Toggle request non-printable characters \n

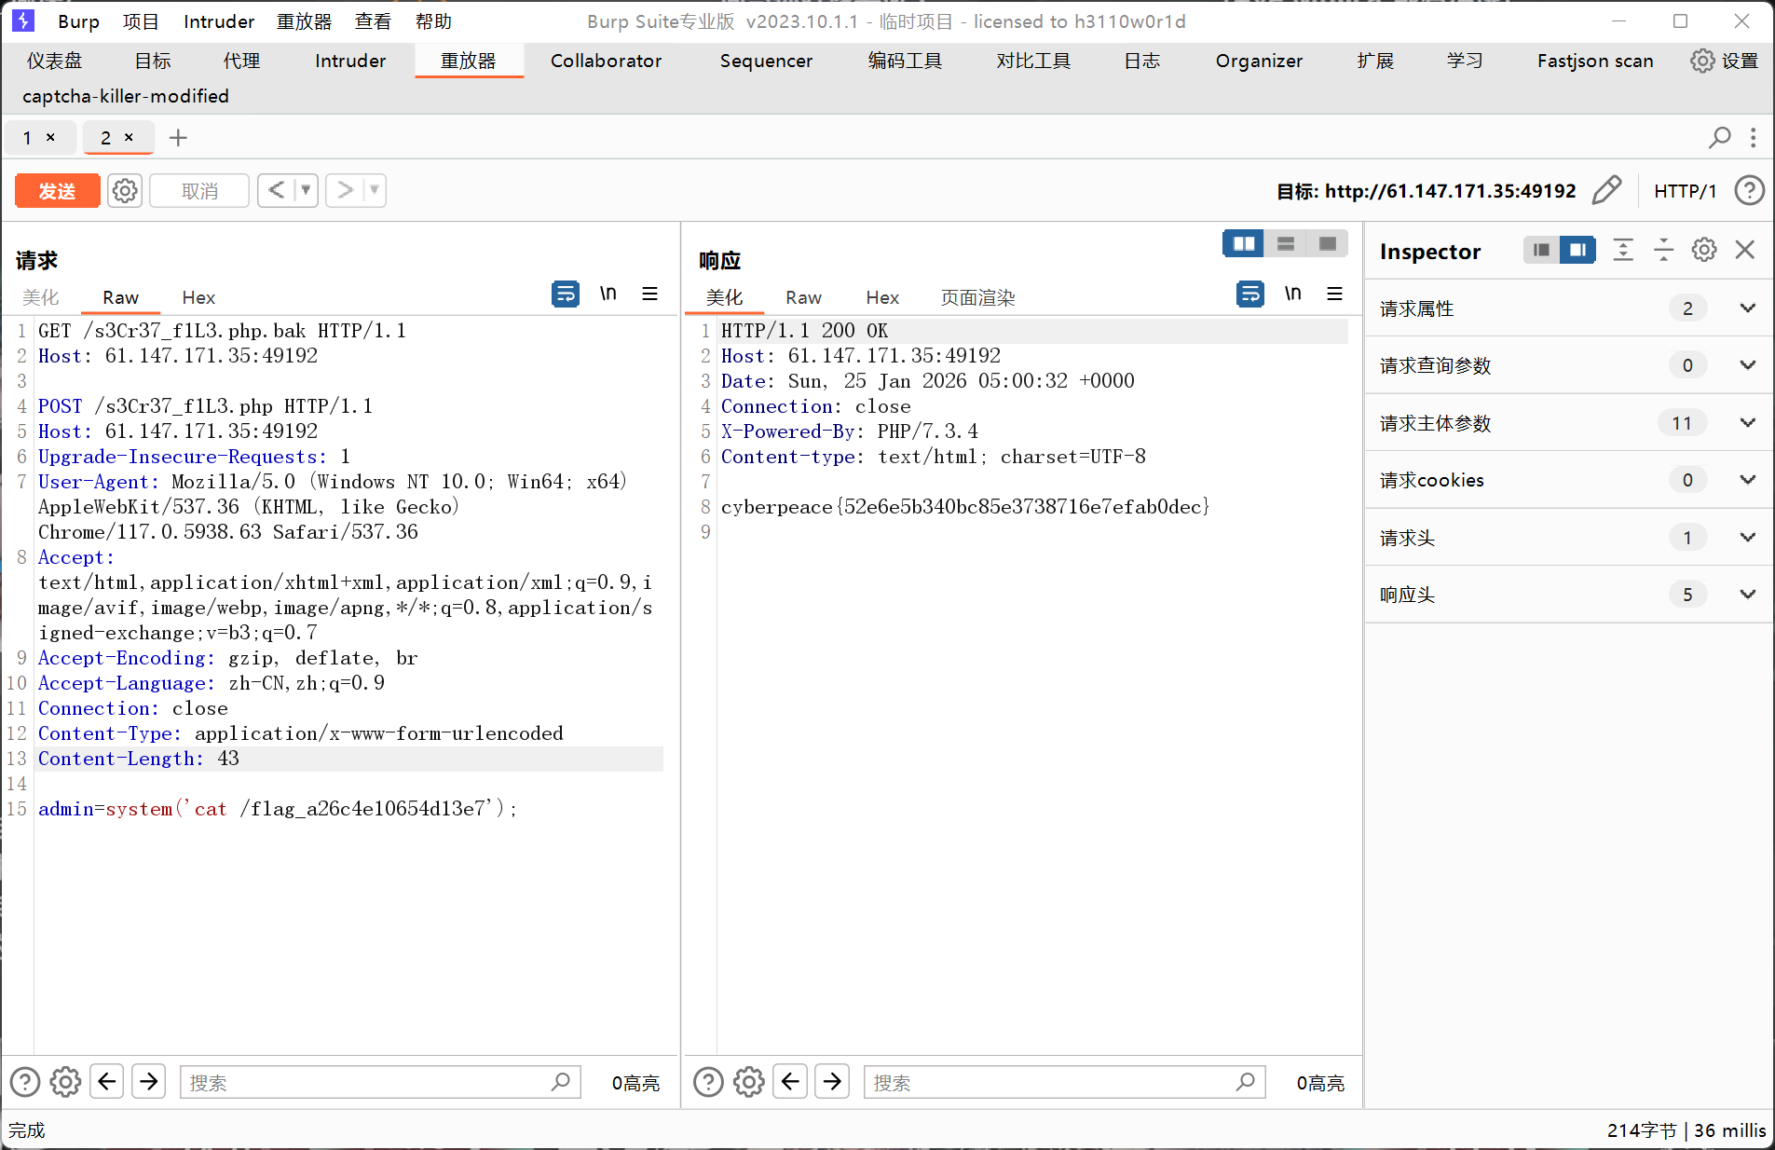608,294
